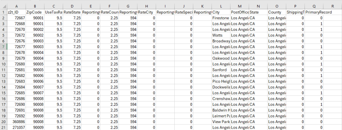Select the cell containing Sanford
Viewport: 342px width, 130px height.
[x=221, y=70]
